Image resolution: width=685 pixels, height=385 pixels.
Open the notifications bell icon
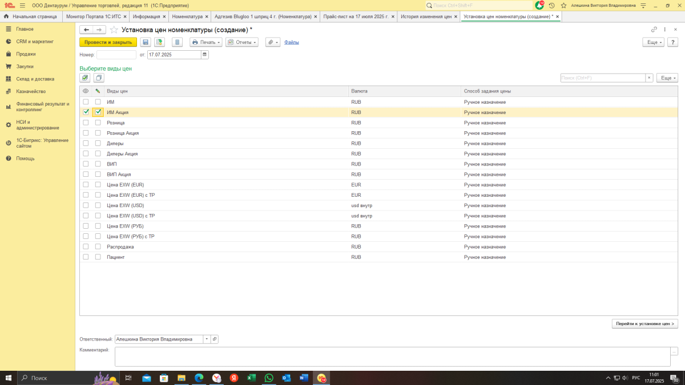click(x=539, y=5)
